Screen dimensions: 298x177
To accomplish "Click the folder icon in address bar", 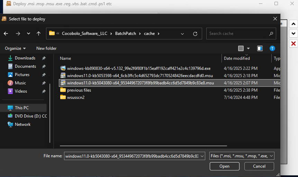I will click(x=52, y=33).
